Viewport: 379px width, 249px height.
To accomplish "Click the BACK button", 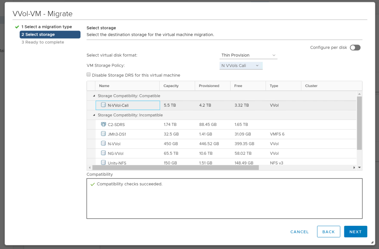I will (328, 232).
